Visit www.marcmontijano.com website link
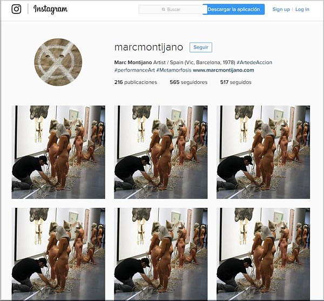 (x=224, y=70)
